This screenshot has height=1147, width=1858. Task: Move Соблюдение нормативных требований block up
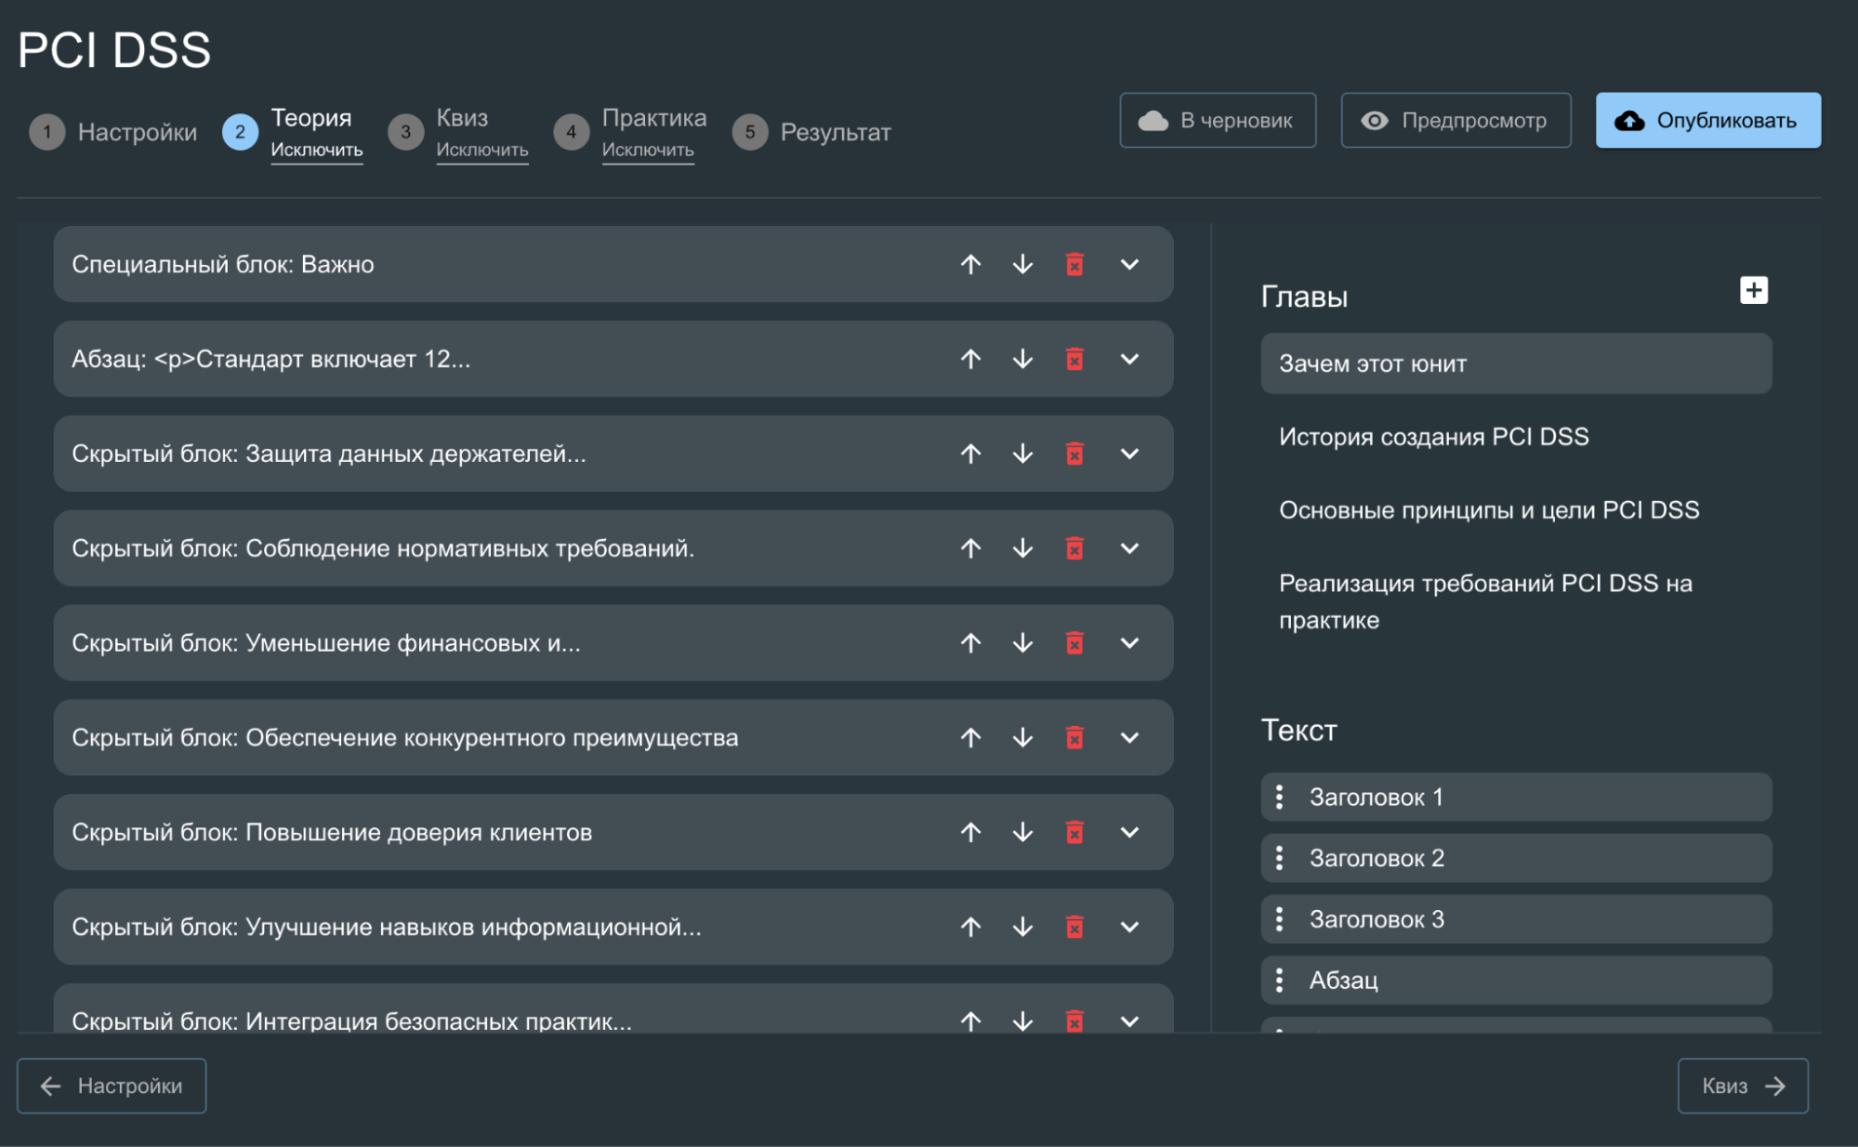tap(970, 549)
